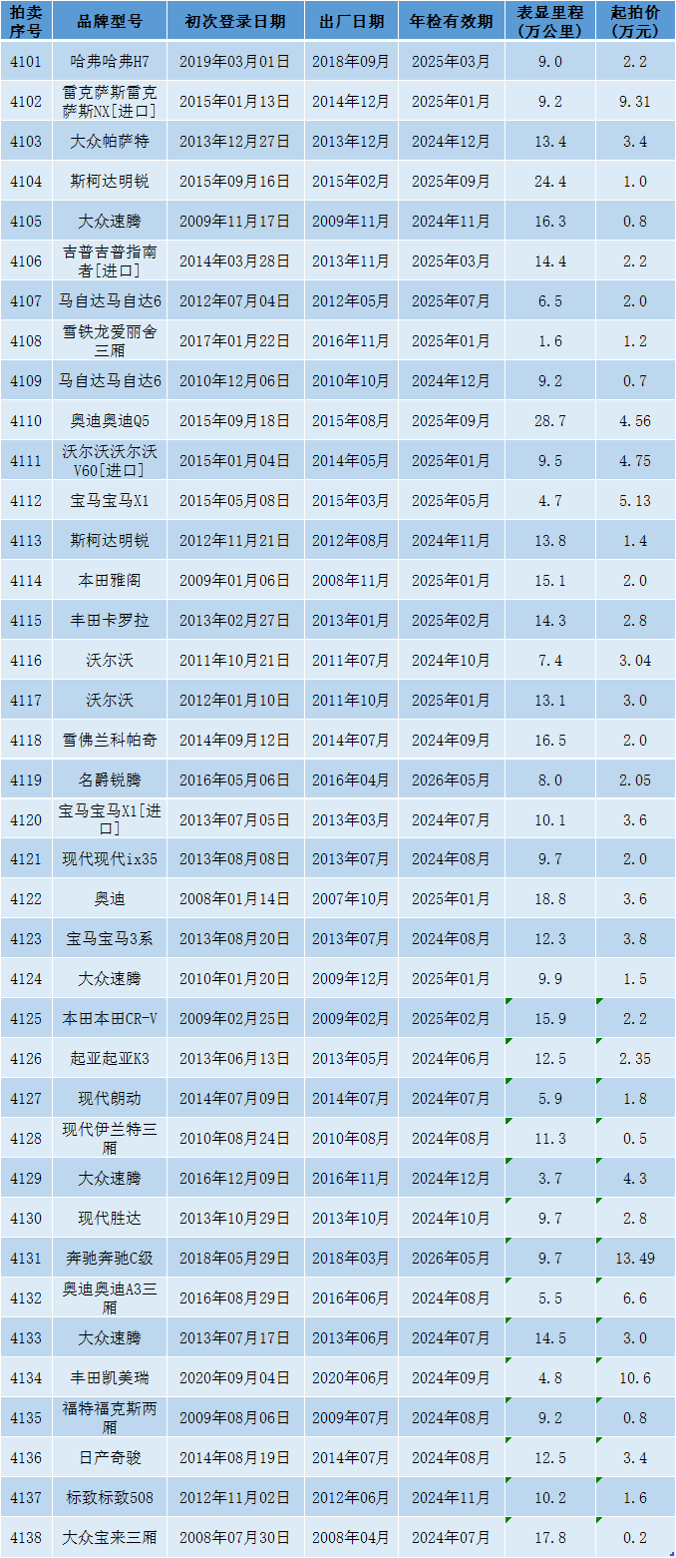The width and height of the screenshot is (676, 1558).
Task: Select cell 名爵锐腾
Action: click(110, 779)
